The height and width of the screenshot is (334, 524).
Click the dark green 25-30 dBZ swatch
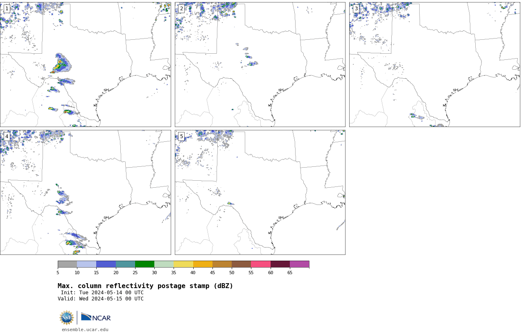[x=145, y=264]
